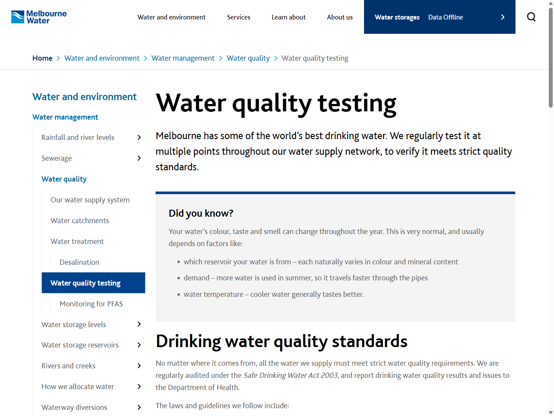Open the Learn about menu
Viewport: 554px width, 416px height.
pos(288,17)
